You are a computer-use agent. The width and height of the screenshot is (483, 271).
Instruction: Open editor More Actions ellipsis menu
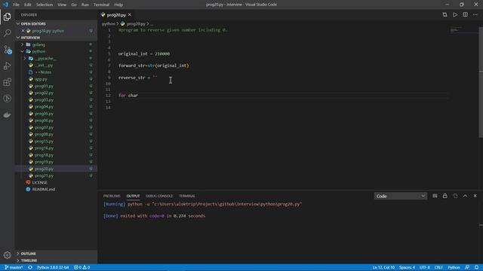pos(475,15)
